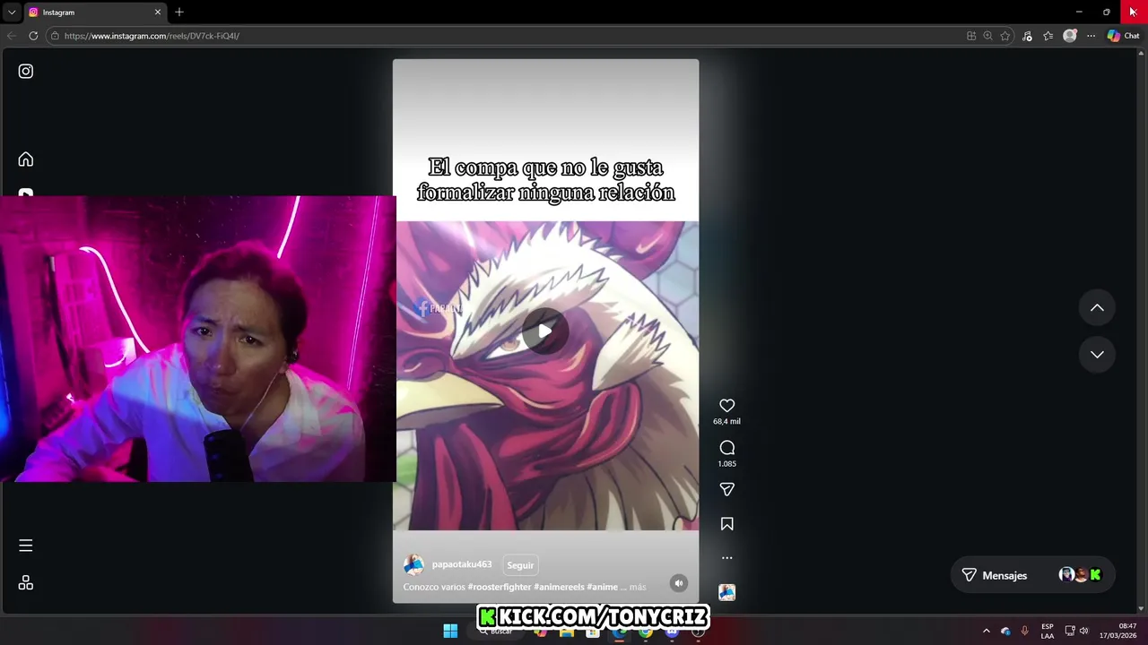This screenshot has height=645, width=1148.
Task: Reload the page in browser
Action: pos(33,36)
